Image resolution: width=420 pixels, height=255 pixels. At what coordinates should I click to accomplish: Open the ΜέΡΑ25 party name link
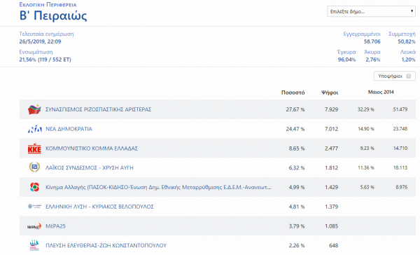point(55,226)
